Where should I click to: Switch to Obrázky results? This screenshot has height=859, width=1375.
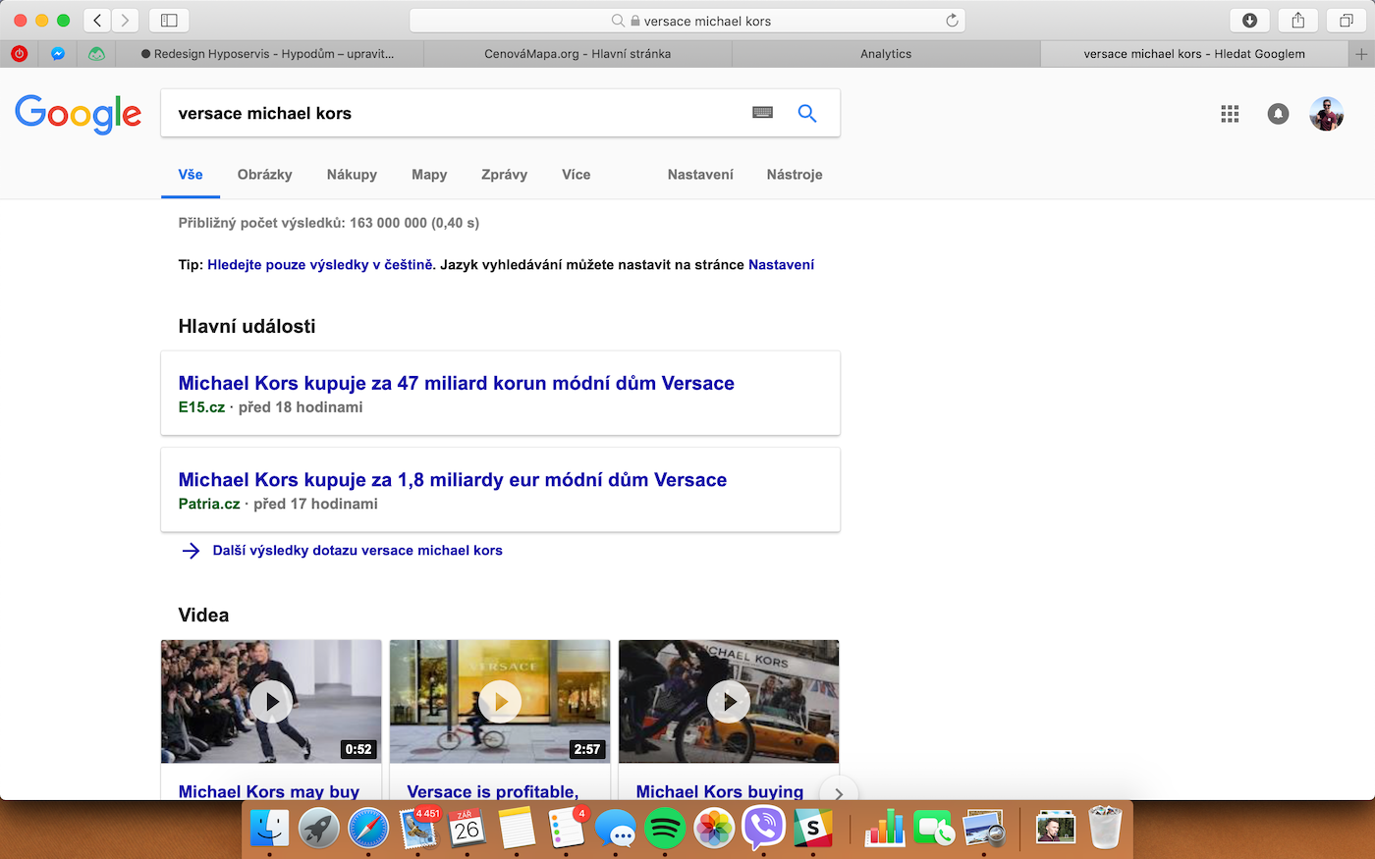click(x=265, y=175)
